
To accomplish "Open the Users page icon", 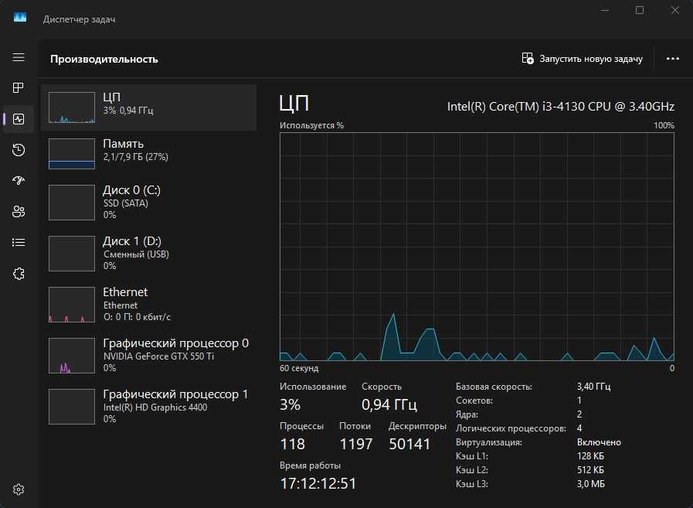I will (x=19, y=212).
